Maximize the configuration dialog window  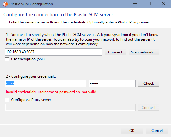coord(149,4)
